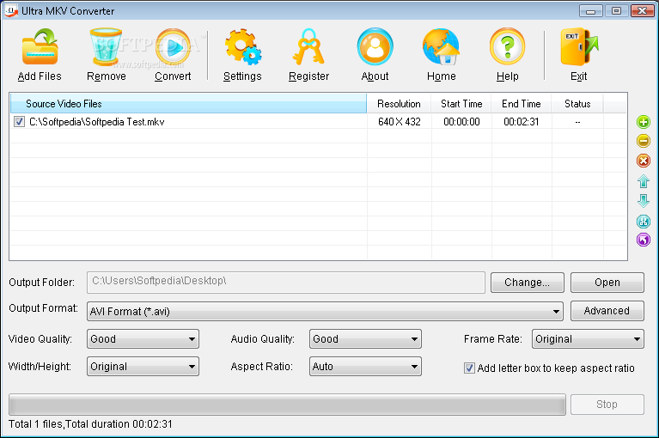Viewport: 659px width, 438px height.
Task: Open the Register keys icon
Action: (308, 46)
